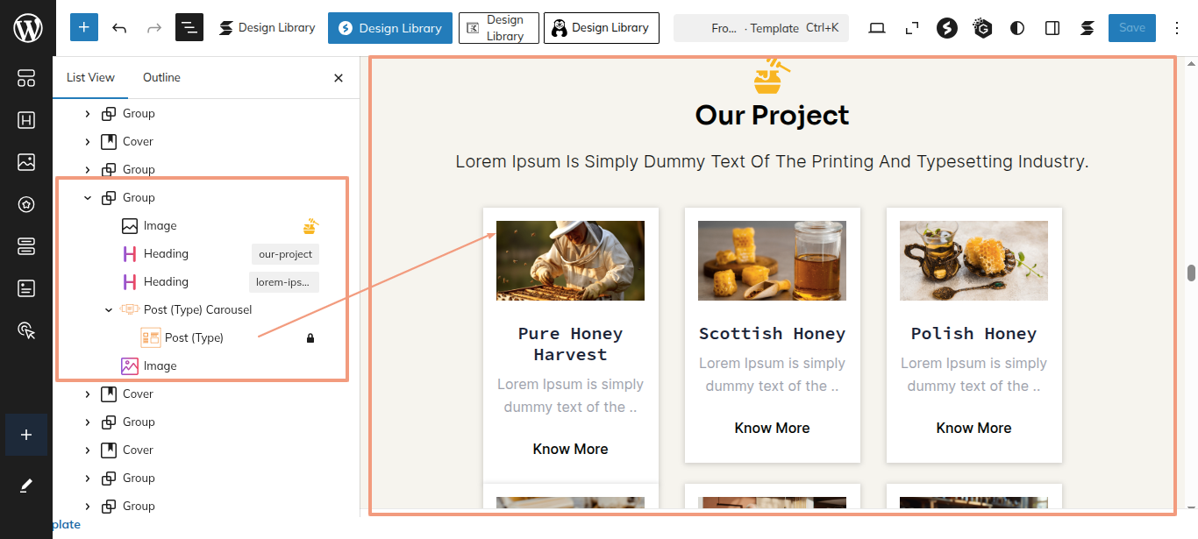Click Know More under Scottish Honey
The height and width of the screenshot is (539, 1198).
pyautogui.click(x=772, y=429)
